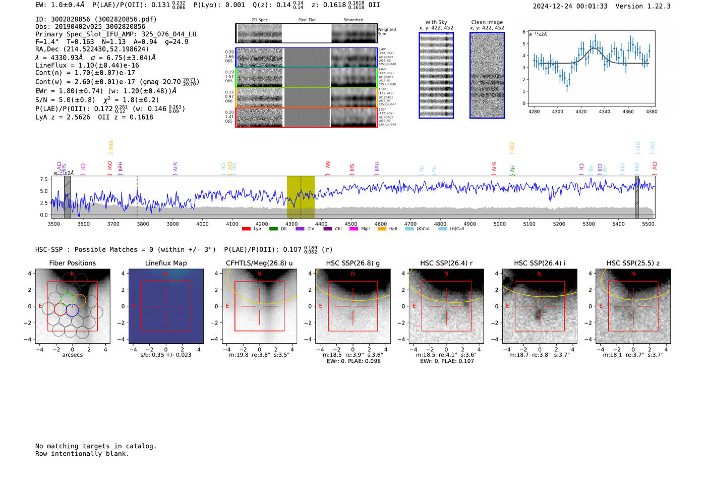Click the orange HeII legend swatch
Screen dimensions: 706x481
[x=382, y=229]
